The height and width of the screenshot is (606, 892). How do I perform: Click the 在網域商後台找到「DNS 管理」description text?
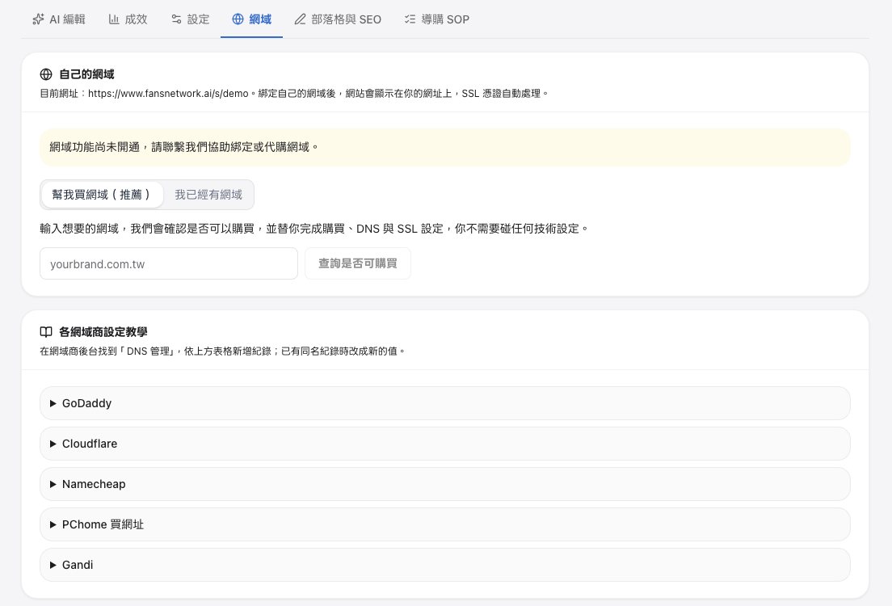click(x=222, y=351)
